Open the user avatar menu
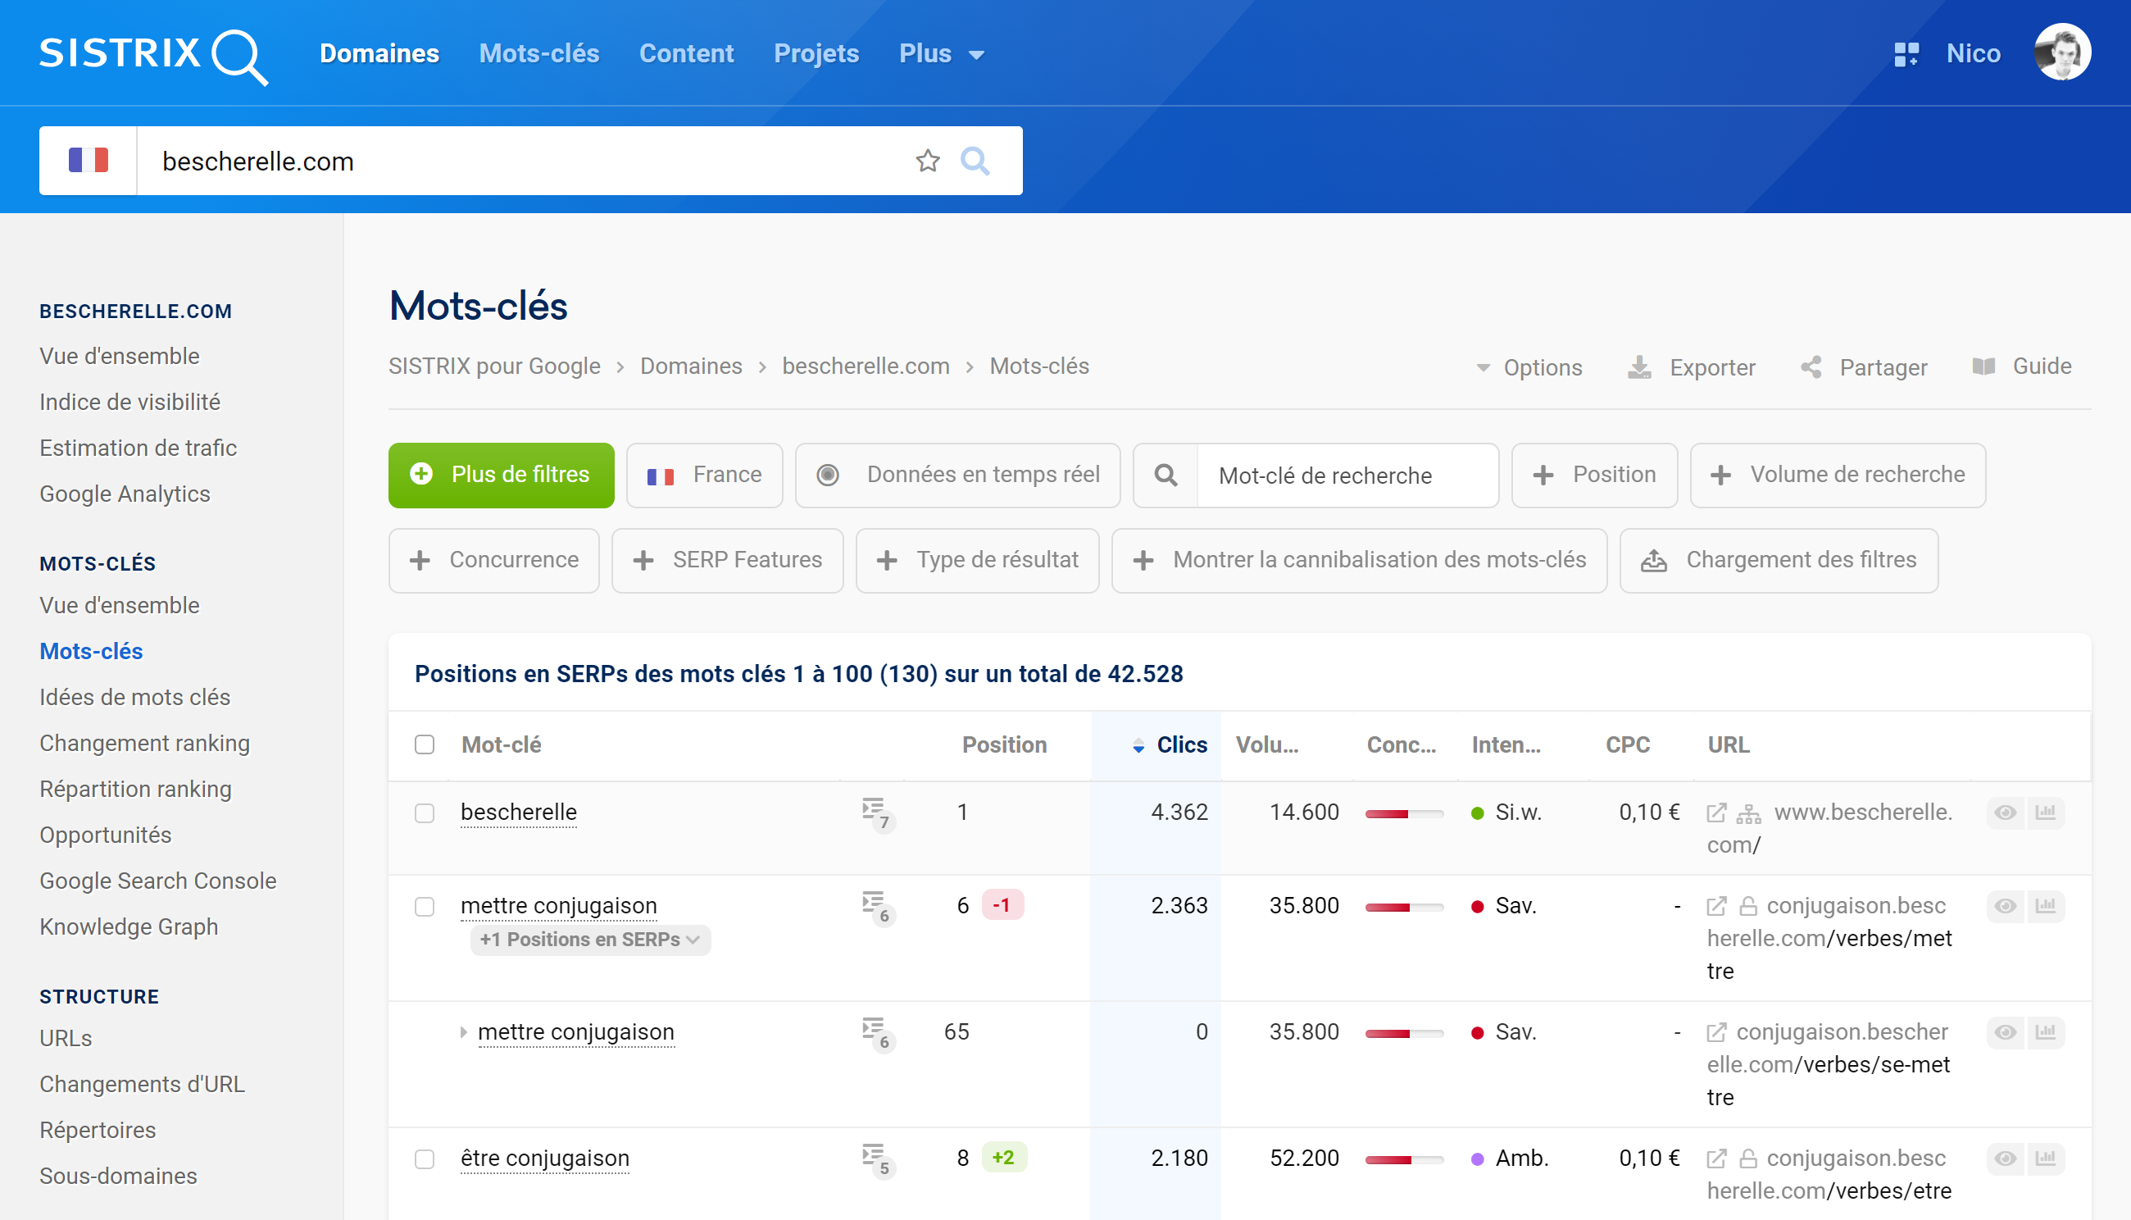The width and height of the screenshot is (2131, 1220). point(2061,52)
